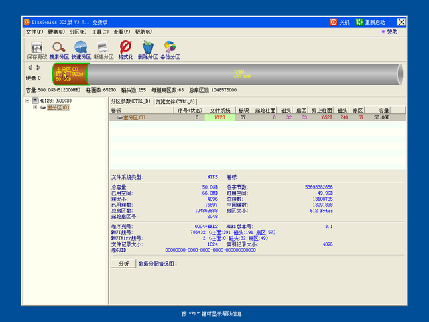Click the 512 Bytes sector size value

[322, 211]
